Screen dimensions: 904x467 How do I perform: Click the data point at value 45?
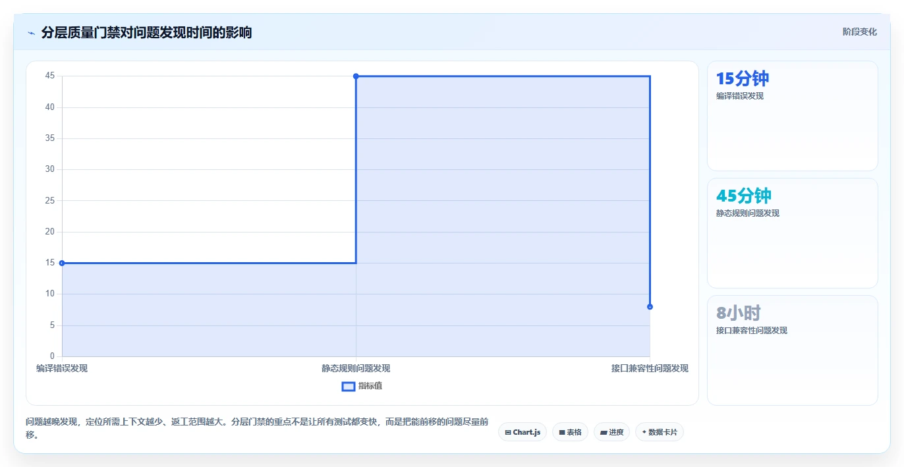tap(356, 76)
